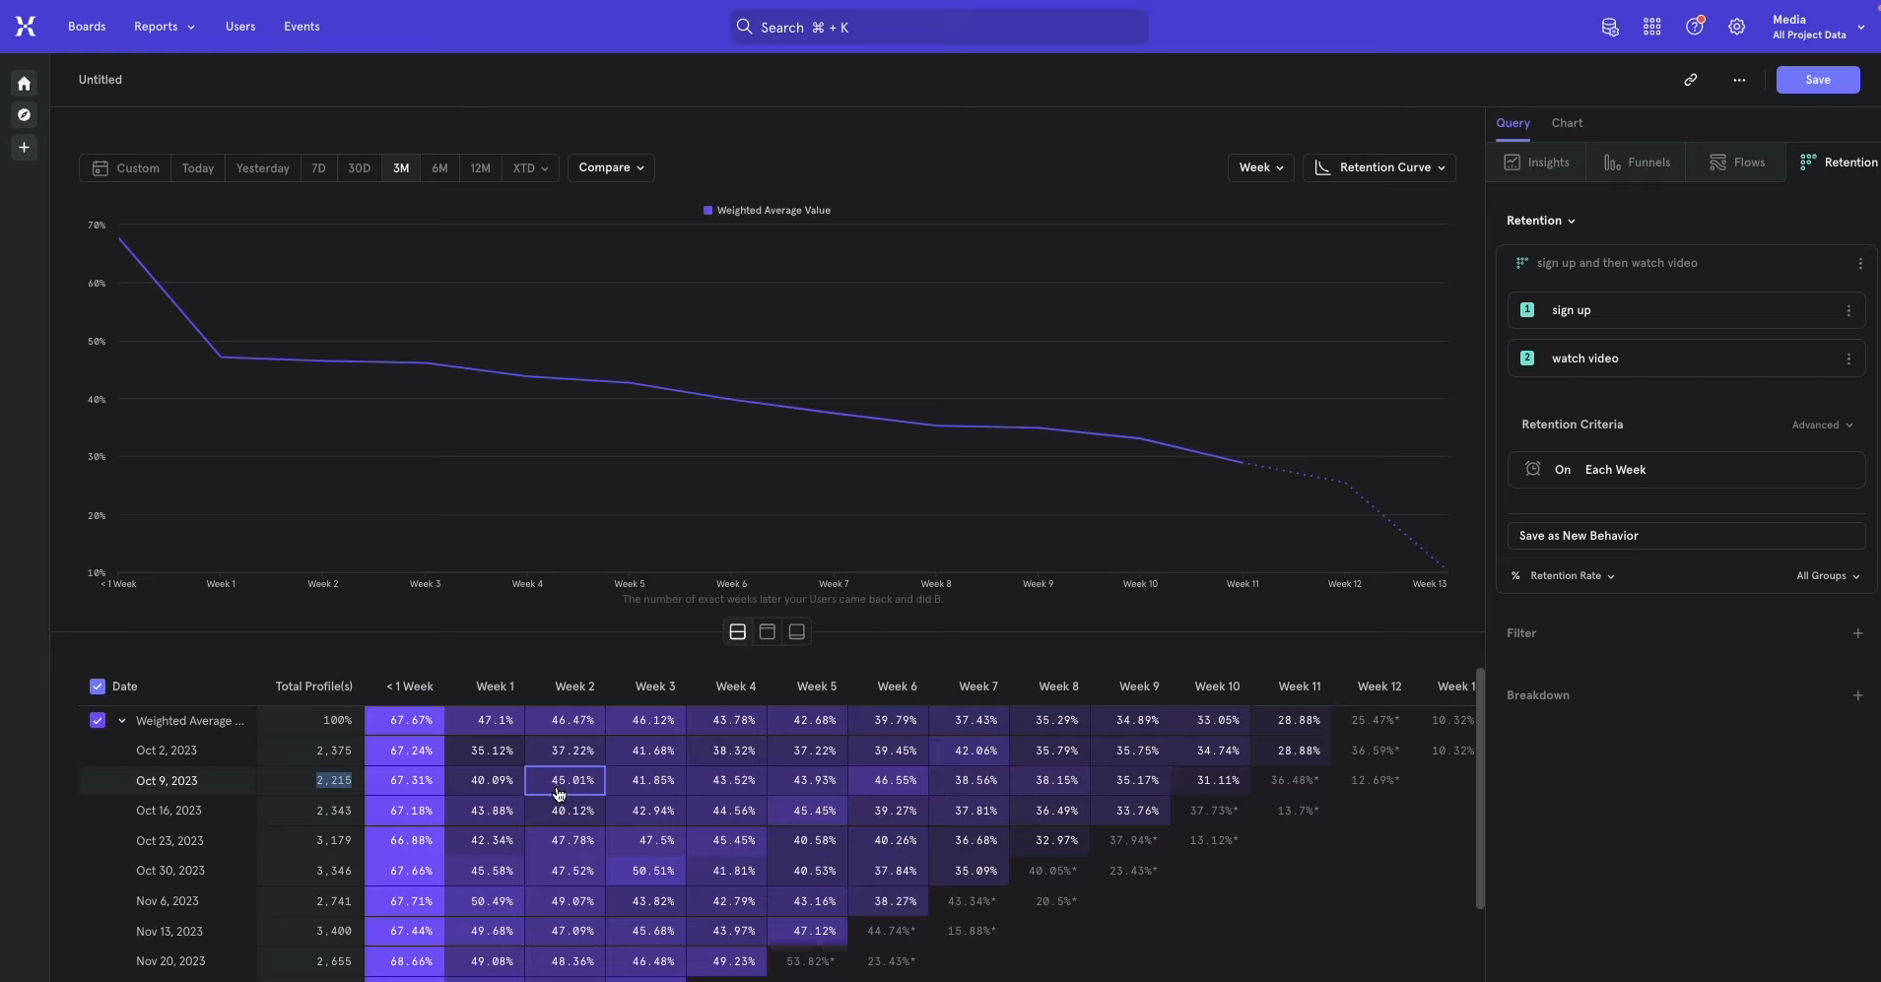Open options menu for sign up event
Viewport: 1881px width, 982px height.
tap(1848, 310)
